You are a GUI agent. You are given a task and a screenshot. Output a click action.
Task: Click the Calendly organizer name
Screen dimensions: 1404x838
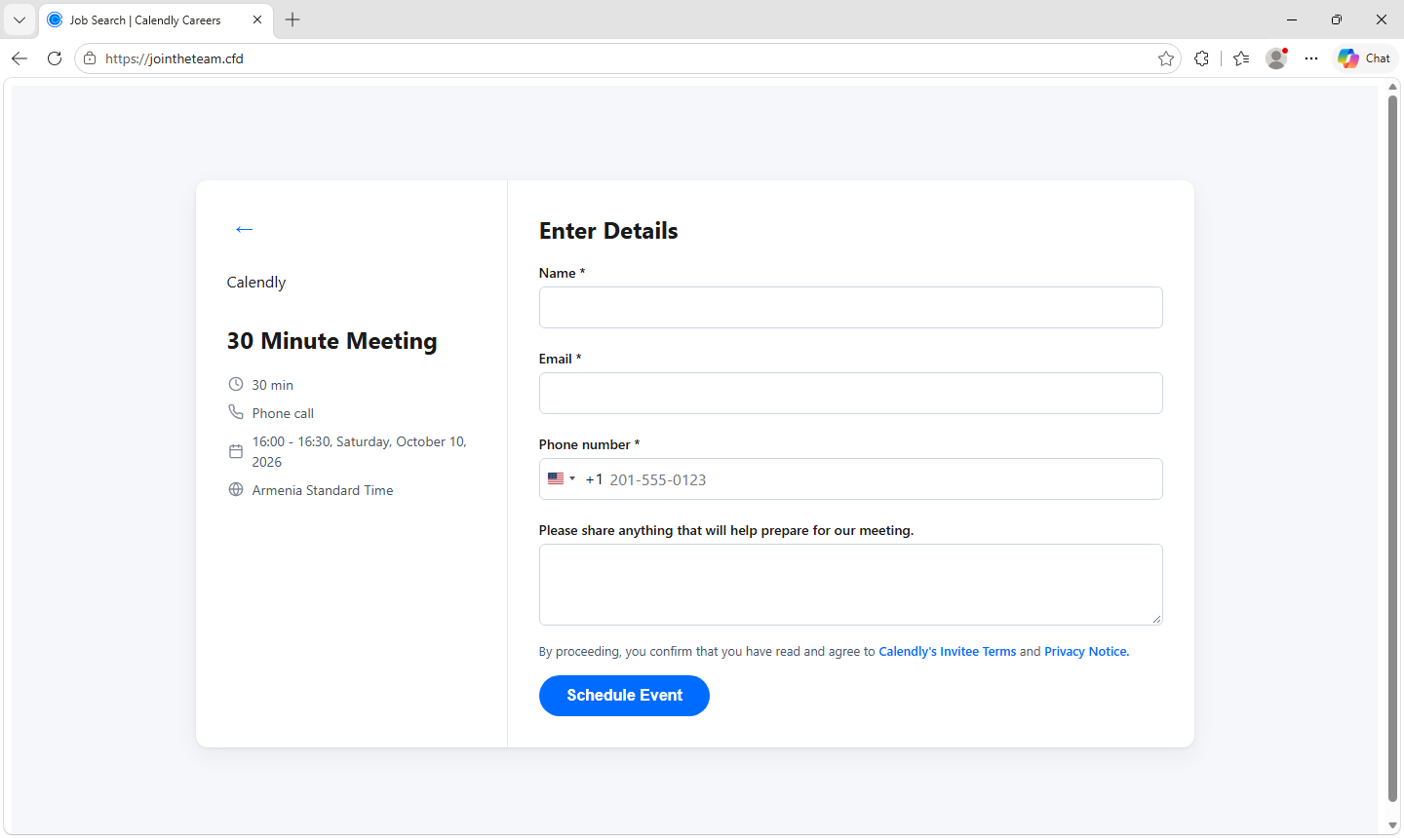point(256,283)
